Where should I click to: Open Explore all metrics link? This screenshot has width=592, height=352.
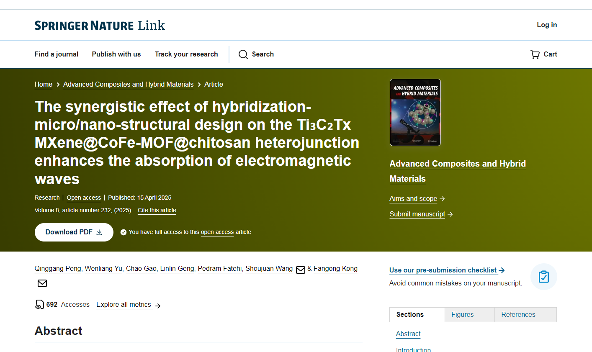point(124,305)
